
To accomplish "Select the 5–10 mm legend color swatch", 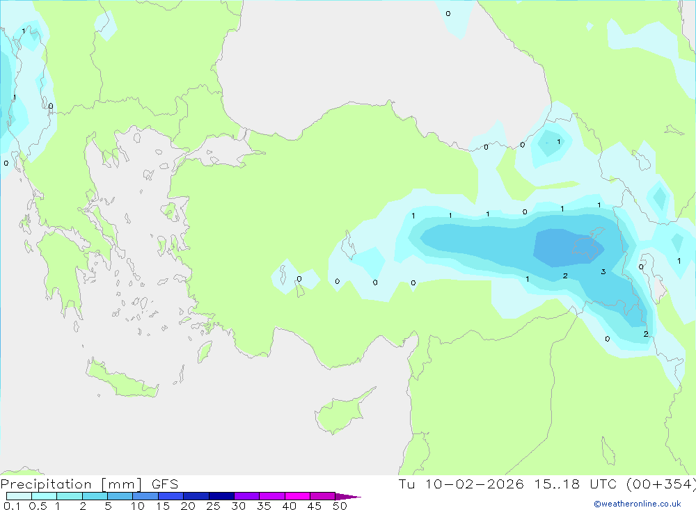I will (x=120, y=496).
